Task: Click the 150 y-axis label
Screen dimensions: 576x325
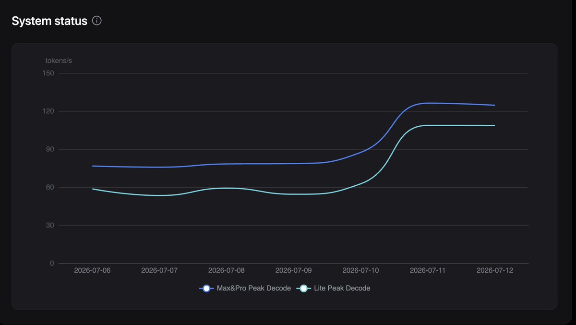Action: pos(49,73)
